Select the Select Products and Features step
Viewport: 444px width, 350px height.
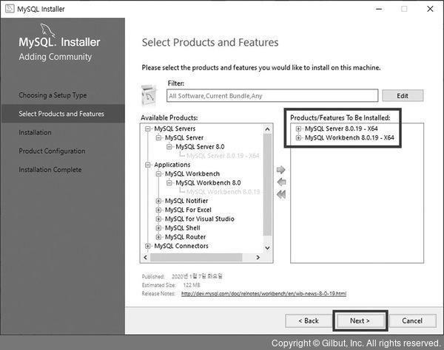(61, 114)
